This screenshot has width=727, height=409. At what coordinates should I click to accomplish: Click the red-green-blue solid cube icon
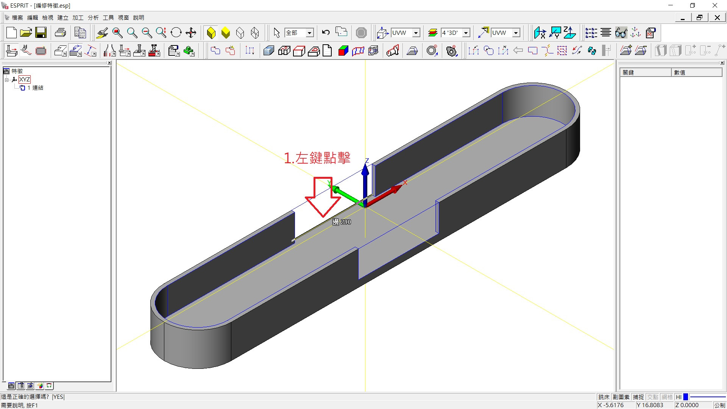(343, 51)
